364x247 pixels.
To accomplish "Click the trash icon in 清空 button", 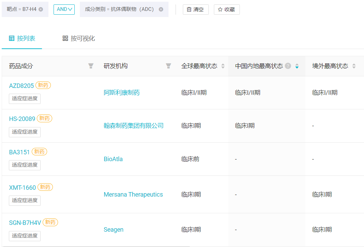I will [x=189, y=10].
